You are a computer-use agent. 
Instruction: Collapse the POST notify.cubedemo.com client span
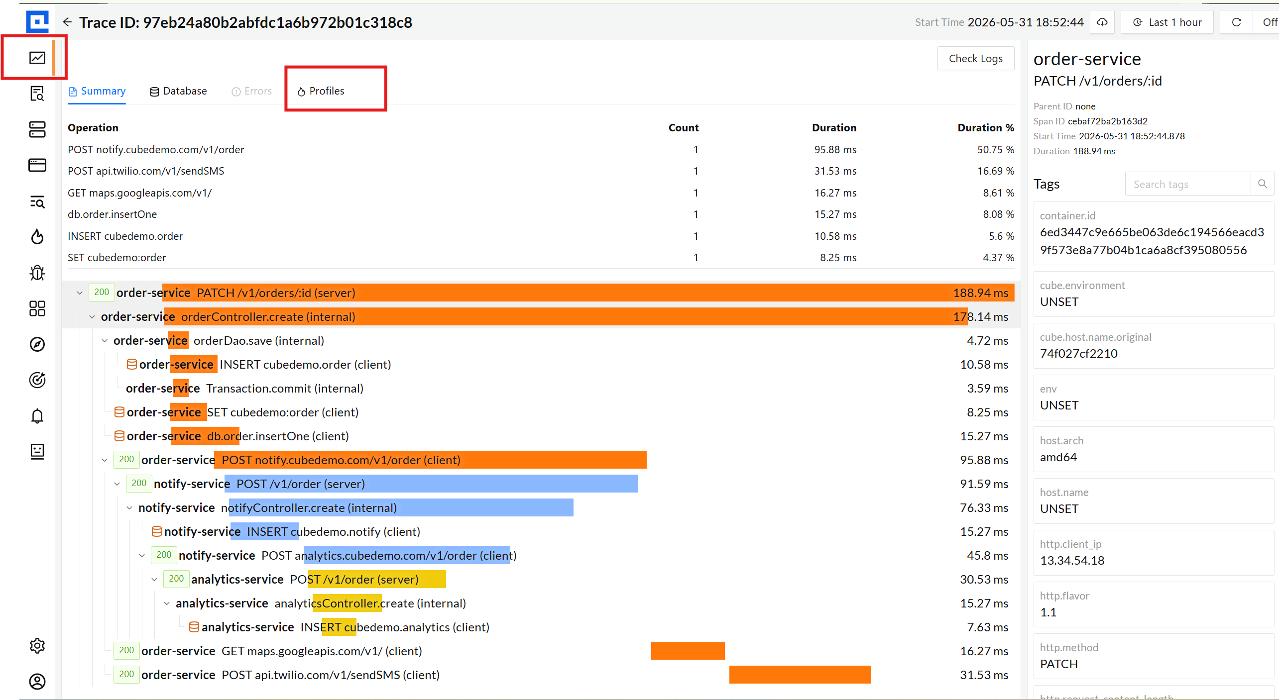tap(105, 460)
